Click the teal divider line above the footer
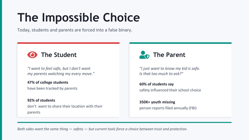 pos(124,122)
